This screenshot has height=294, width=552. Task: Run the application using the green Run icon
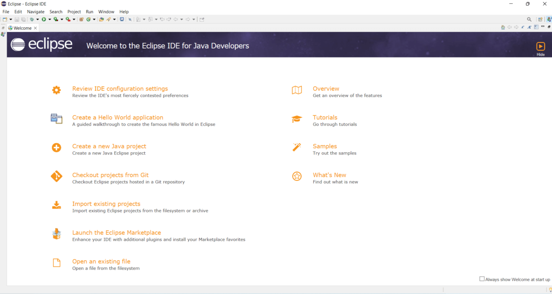[44, 19]
